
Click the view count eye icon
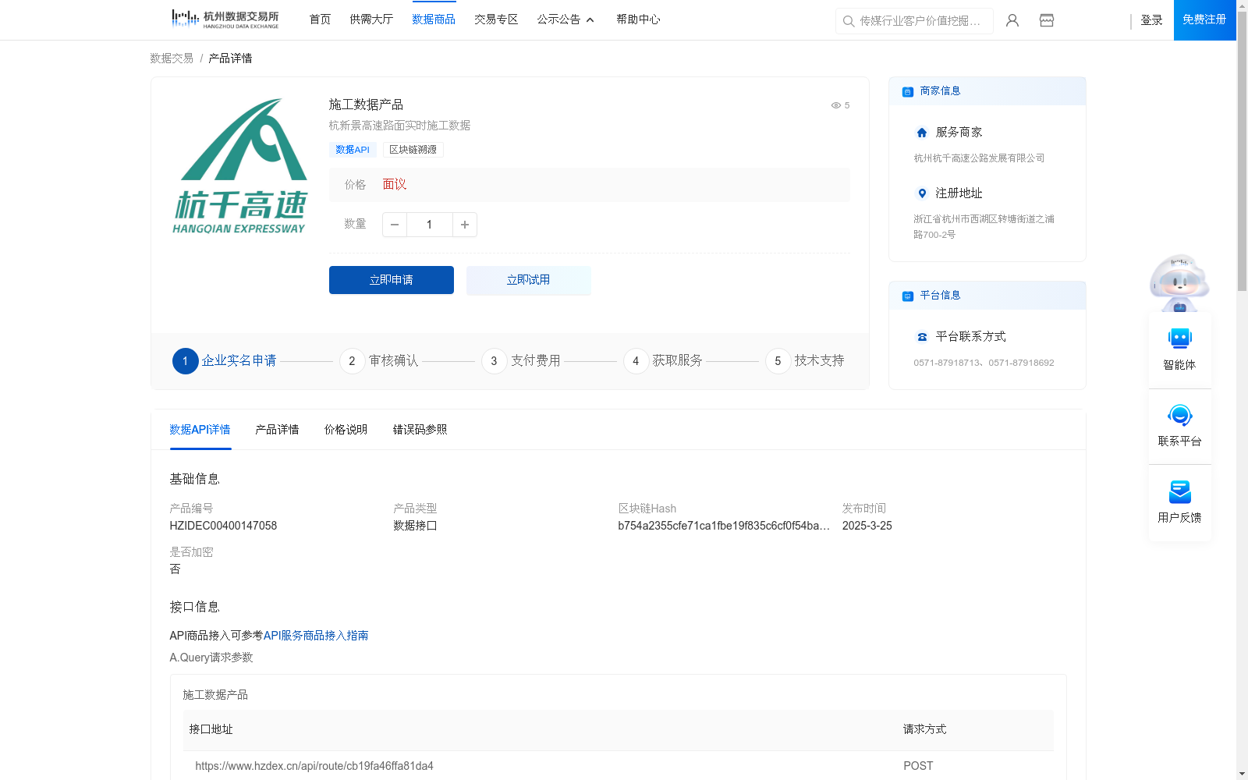(x=835, y=105)
